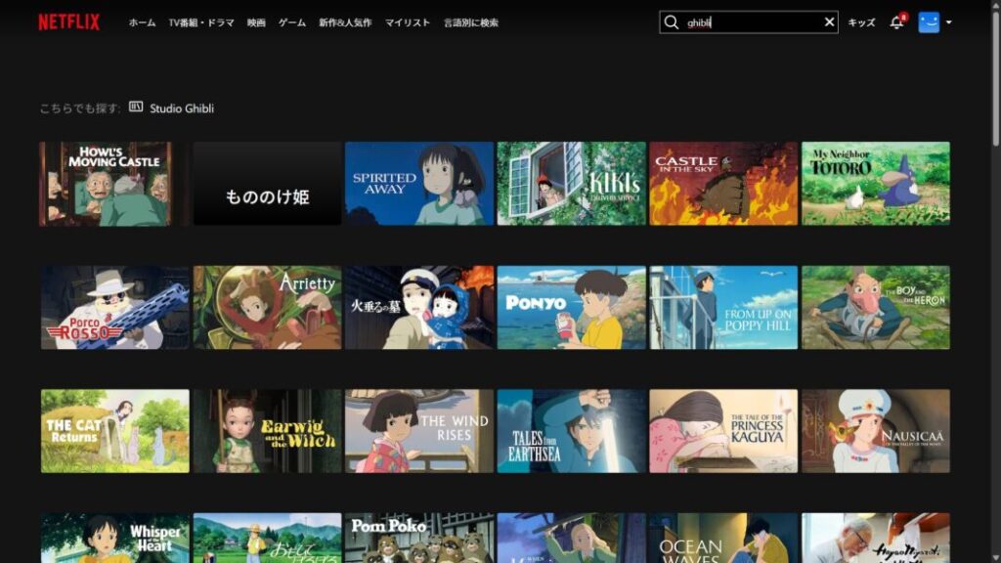Image resolution: width=1001 pixels, height=563 pixels.
Task: Open The Tale of the Princess Kaguya
Action: tap(723, 431)
